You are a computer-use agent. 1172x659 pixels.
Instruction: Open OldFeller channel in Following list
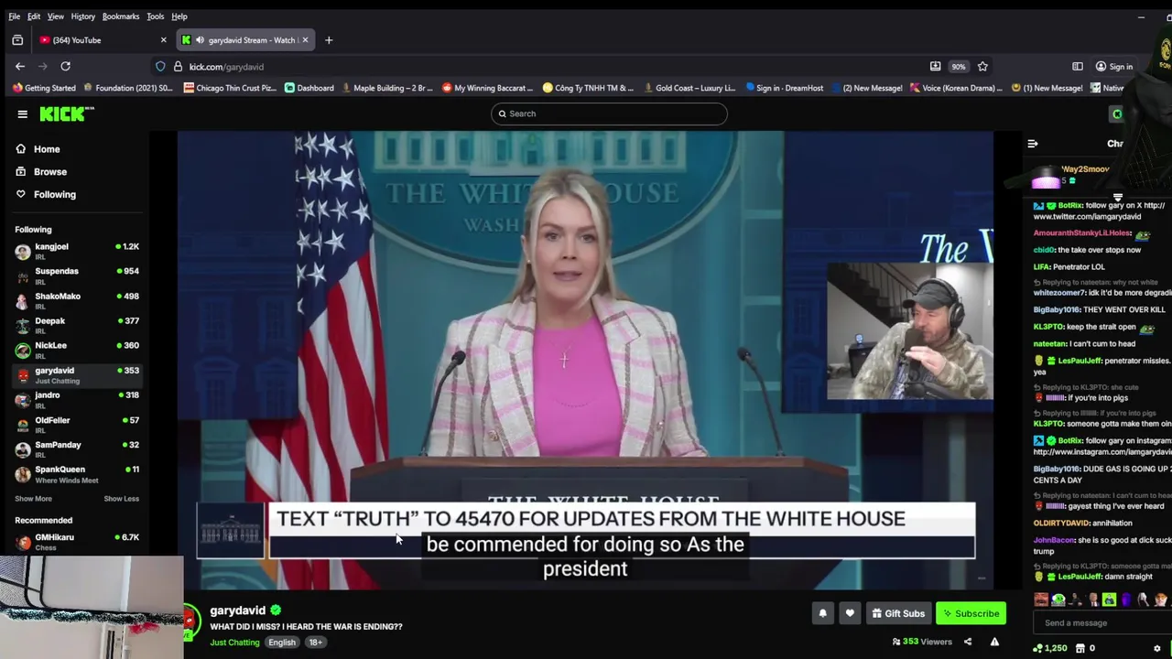[77, 424]
